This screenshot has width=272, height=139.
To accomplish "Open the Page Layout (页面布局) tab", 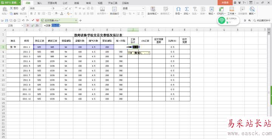I will pos(52,3).
